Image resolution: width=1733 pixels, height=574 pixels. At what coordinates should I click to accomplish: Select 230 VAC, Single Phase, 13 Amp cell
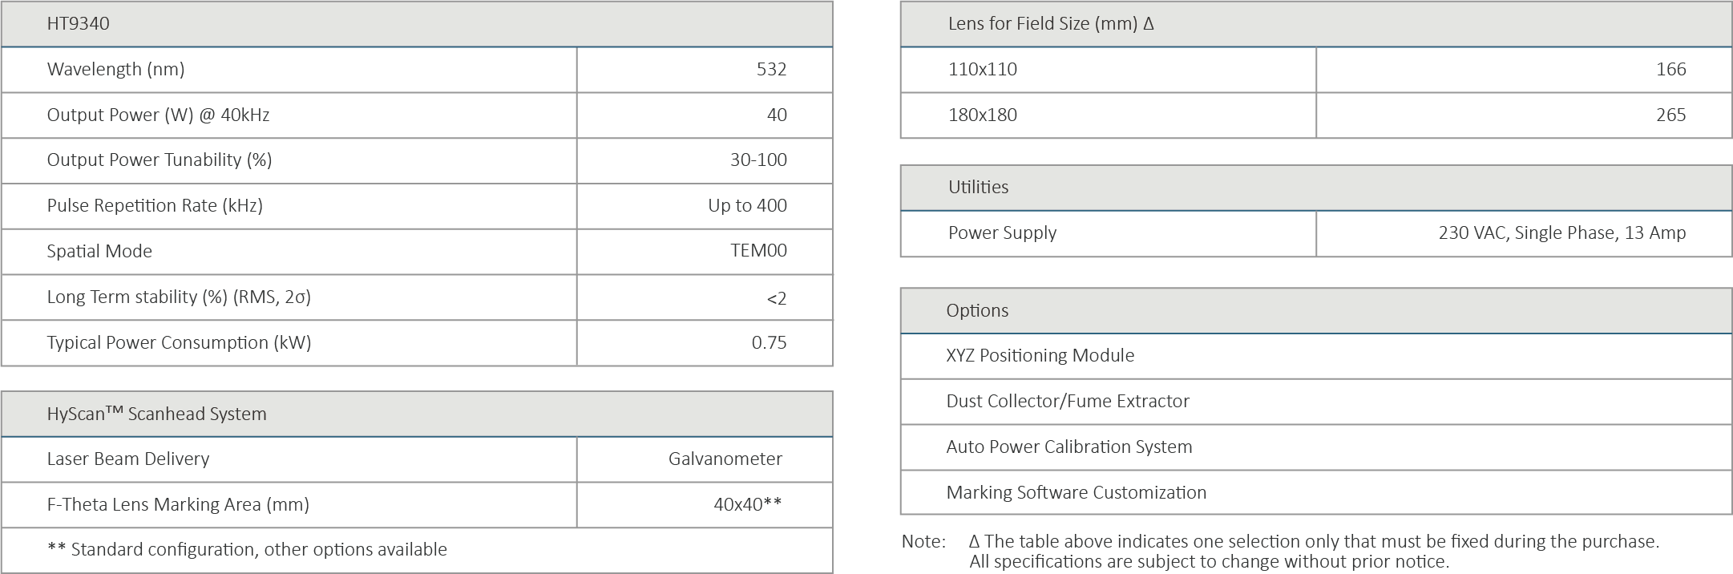[1561, 232]
